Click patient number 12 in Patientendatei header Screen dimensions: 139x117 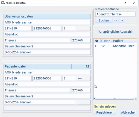(81, 66)
